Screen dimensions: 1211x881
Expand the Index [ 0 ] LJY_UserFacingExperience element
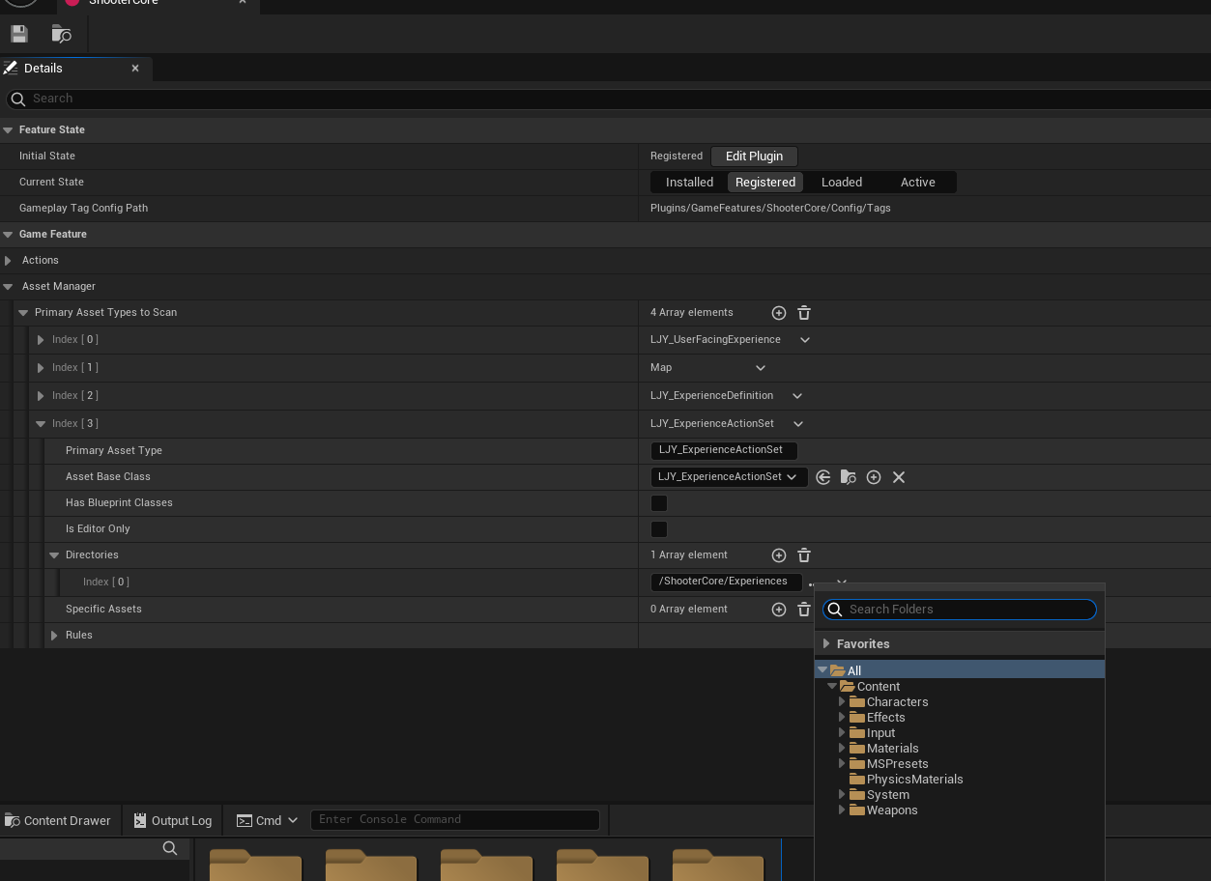pos(41,340)
